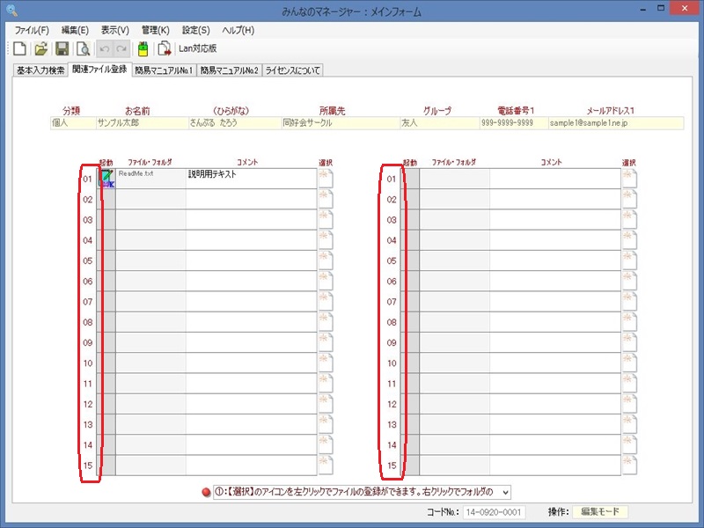Click the select-file icon for right row 15
The image size is (704, 528).
tap(628, 465)
